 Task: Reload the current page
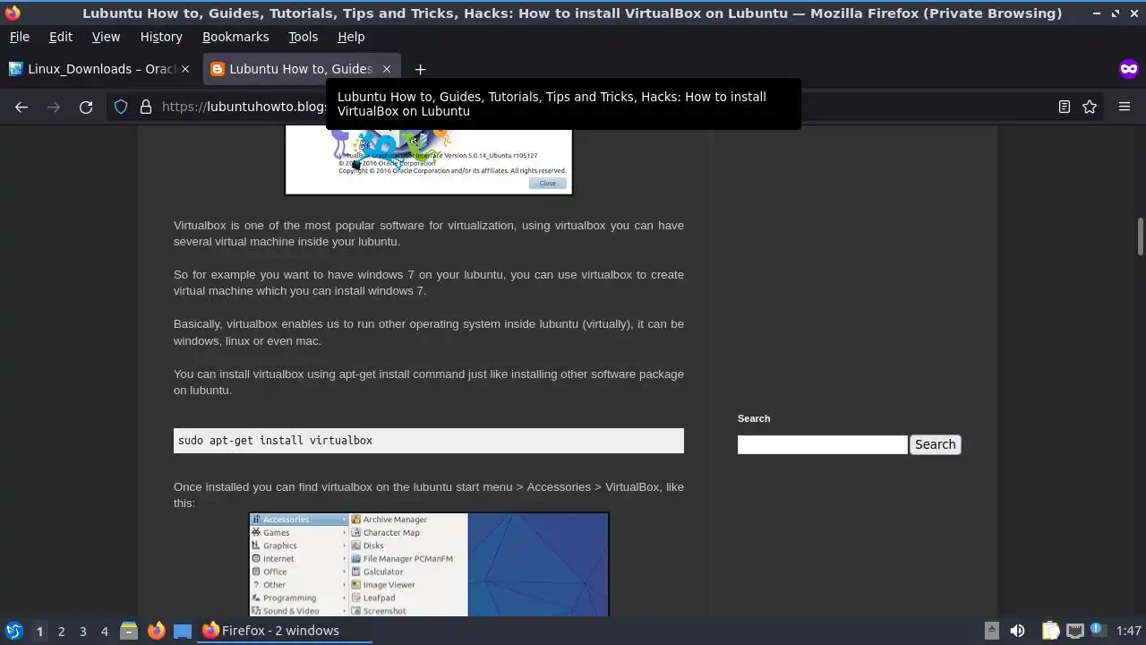pos(86,107)
